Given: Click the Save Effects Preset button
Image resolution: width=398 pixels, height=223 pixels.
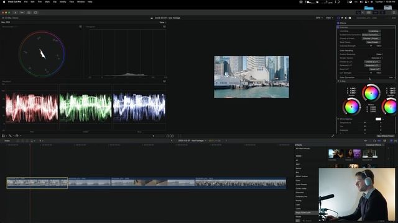Looking at the screenshot, I should [386, 136].
